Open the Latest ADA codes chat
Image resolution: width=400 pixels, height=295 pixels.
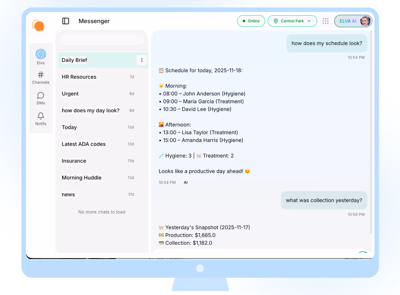tap(83, 144)
